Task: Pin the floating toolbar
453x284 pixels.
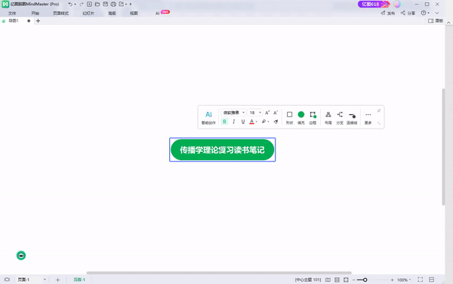Action: pos(379,111)
